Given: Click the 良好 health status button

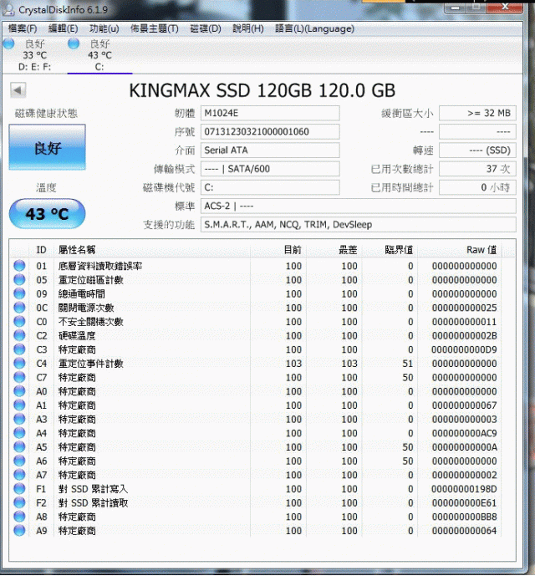Looking at the screenshot, I should click(48, 147).
